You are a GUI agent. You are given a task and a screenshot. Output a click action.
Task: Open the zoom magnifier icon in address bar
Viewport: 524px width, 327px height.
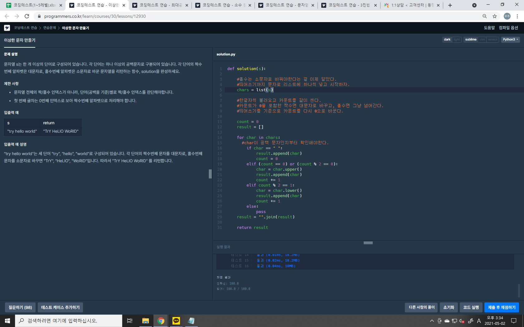[x=485, y=16]
